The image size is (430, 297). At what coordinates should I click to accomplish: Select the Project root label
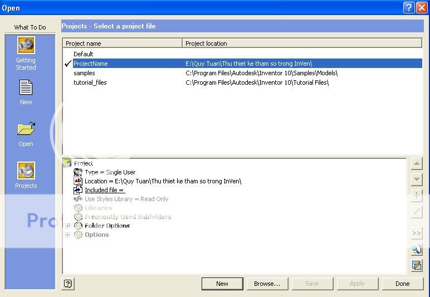tap(84, 163)
